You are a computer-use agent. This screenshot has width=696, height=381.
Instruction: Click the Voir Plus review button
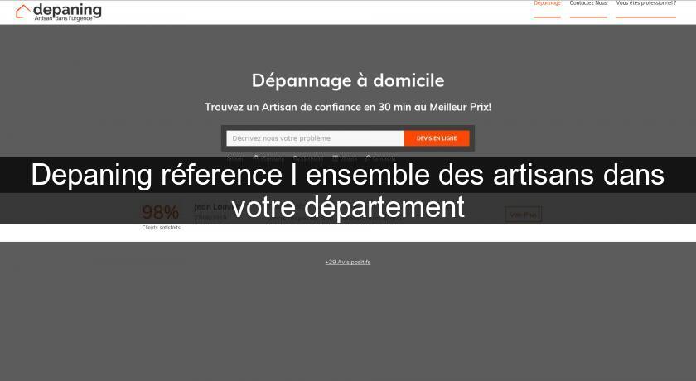tap(524, 215)
